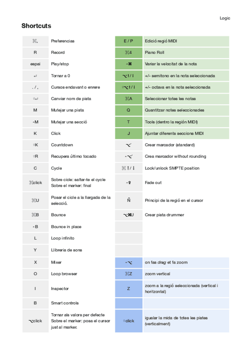Click the "Smart controls" label
The height and width of the screenshot is (357, 252).
click(x=65, y=303)
